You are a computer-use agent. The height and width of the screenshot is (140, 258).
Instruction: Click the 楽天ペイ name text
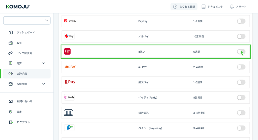tap(143, 82)
